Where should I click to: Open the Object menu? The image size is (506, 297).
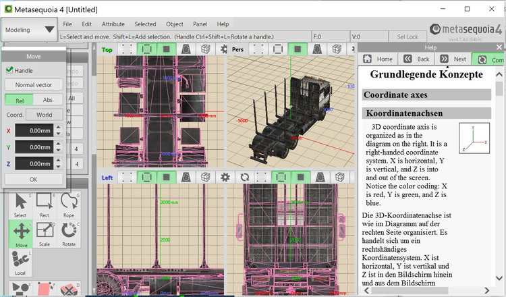(174, 24)
